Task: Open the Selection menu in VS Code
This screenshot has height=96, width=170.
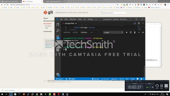Action: 73,19
